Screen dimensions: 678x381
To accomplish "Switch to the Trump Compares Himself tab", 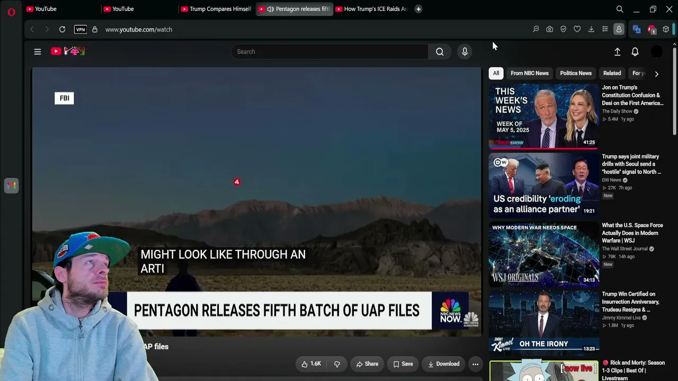I will 216,9.
